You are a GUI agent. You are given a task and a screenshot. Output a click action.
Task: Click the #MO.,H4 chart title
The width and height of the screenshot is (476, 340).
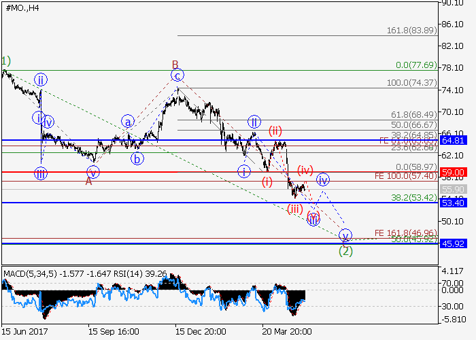22,6
